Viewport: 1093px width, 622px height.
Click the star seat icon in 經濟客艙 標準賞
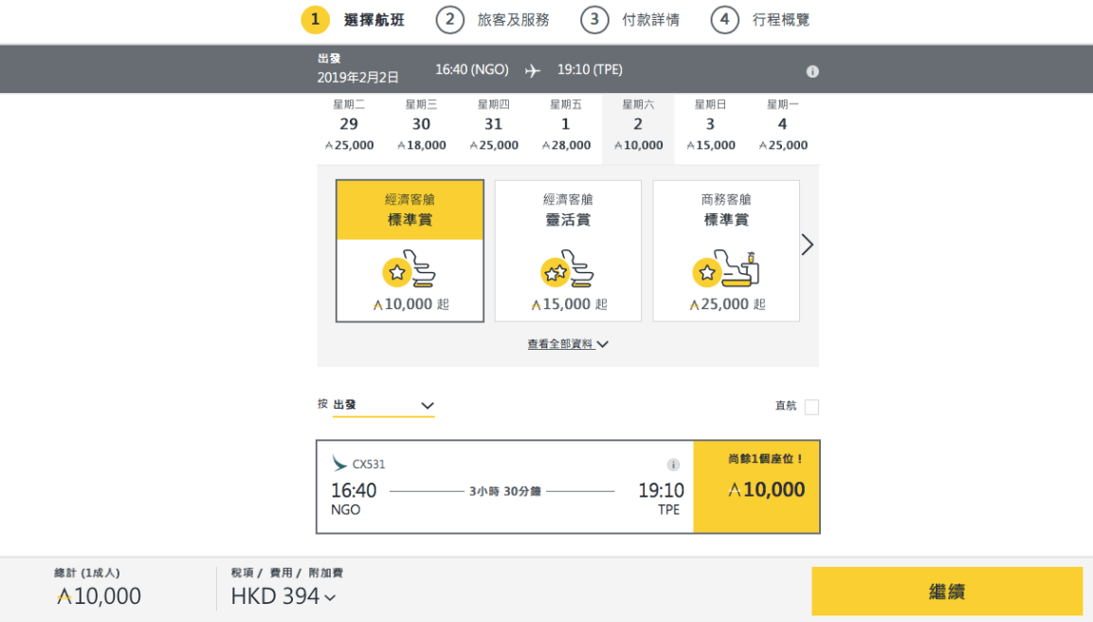tap(410, 271)
